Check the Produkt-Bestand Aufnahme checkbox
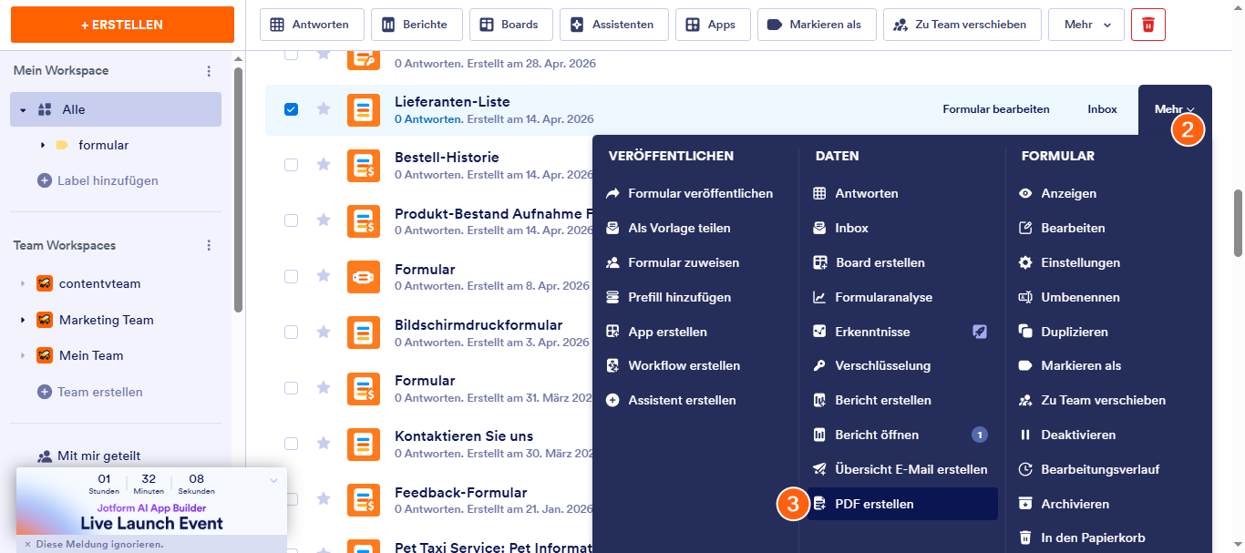The height and width of the screenshot is (553, 1245). 291,220
